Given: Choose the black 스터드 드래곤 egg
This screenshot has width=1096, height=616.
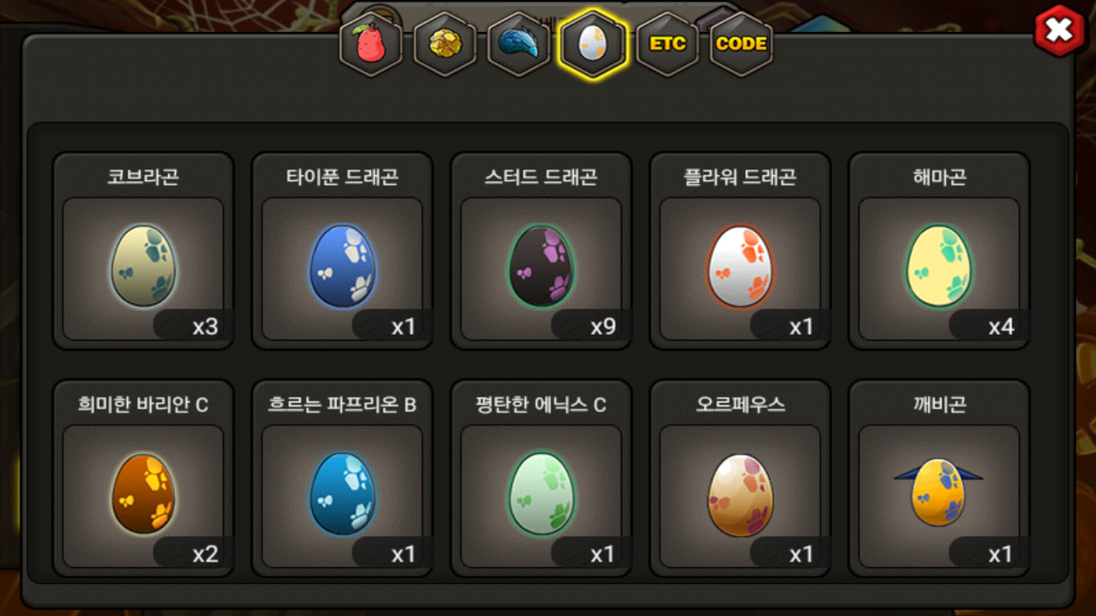Looking at the screenshot, I should 541,266.
